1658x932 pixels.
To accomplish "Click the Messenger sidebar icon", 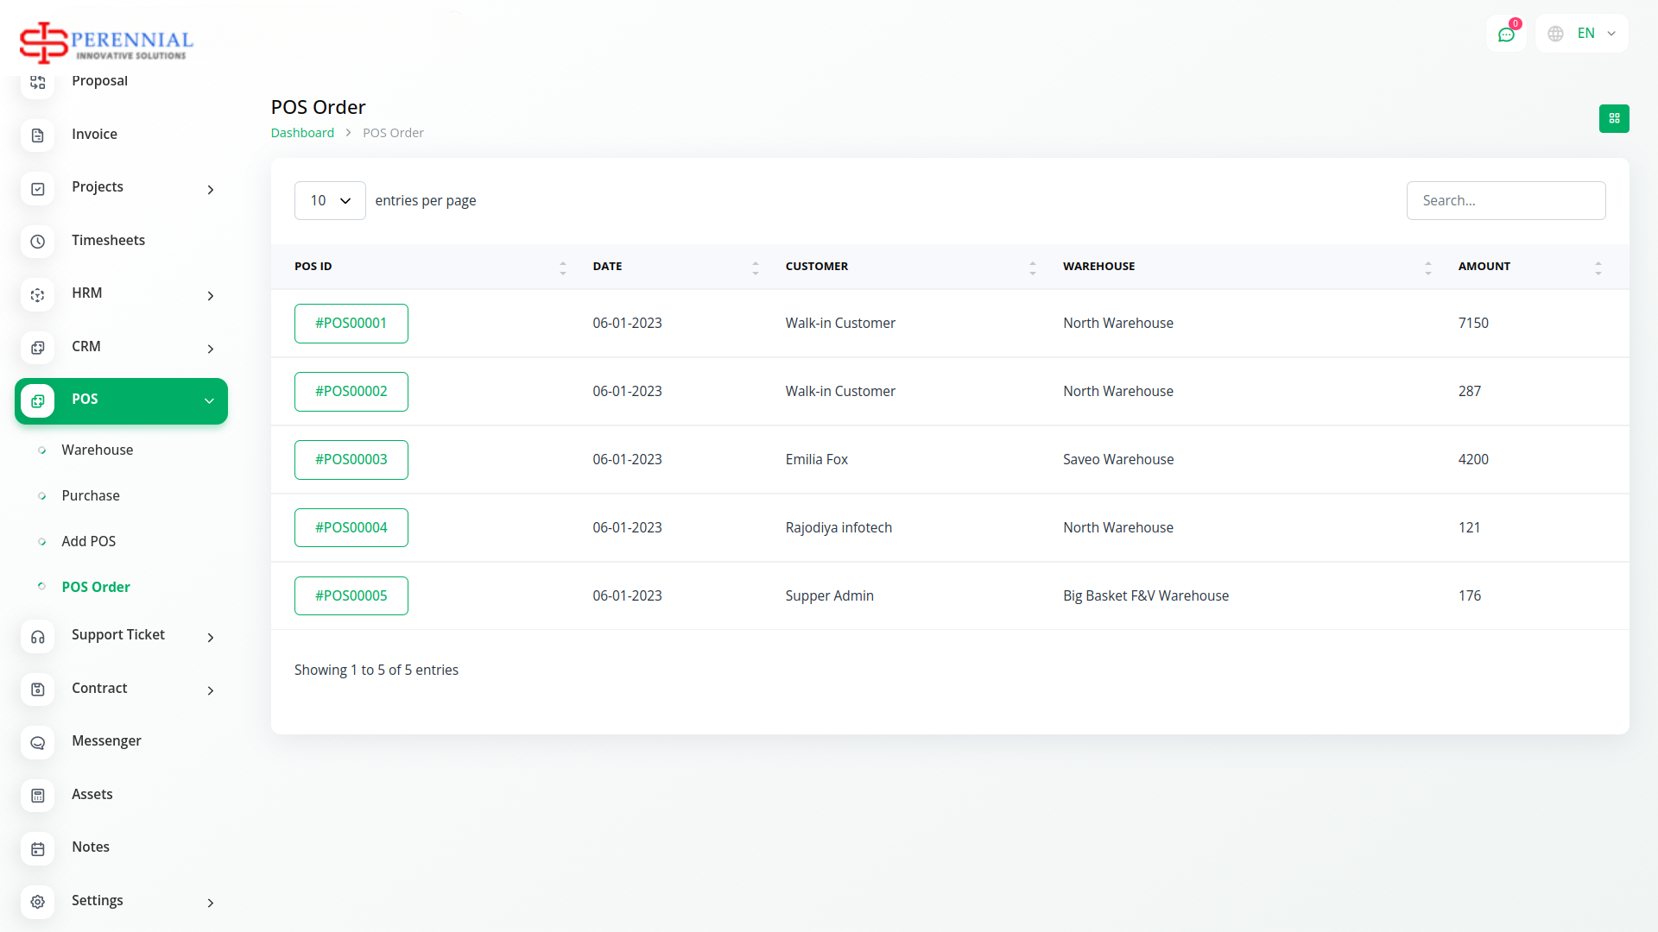I will tap(37, 742).
